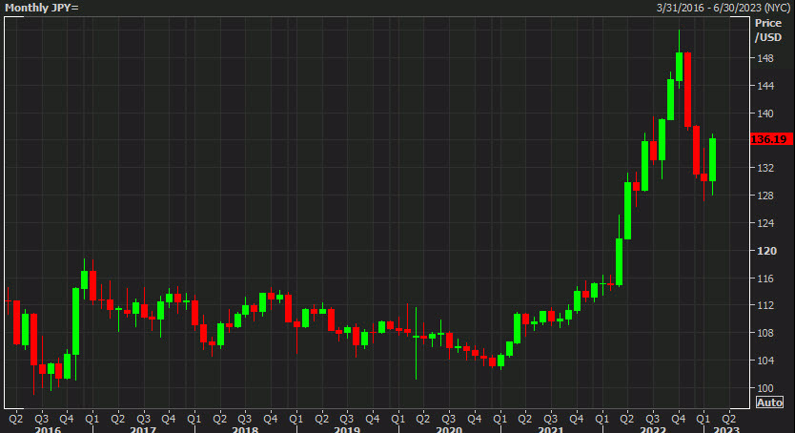Click the Q3 label of year 2020
Image resolution: width=795 pixels, height=433 pixels.
tap(448, 419)
